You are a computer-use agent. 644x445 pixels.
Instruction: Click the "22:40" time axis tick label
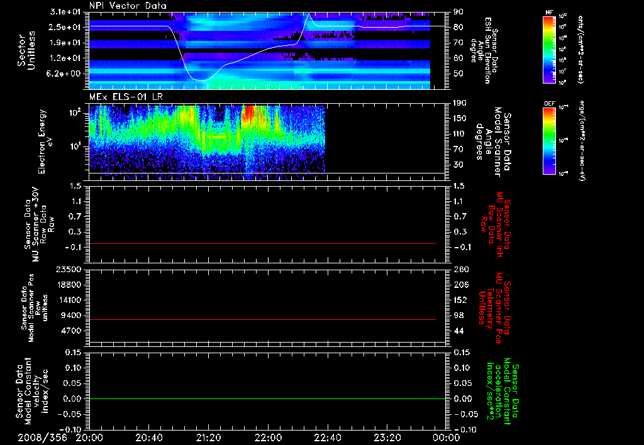click(327, 437)
